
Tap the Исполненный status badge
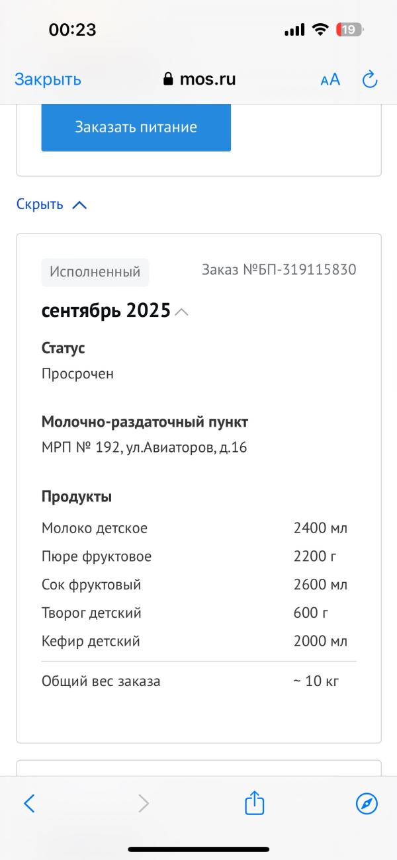click(95, 272)
